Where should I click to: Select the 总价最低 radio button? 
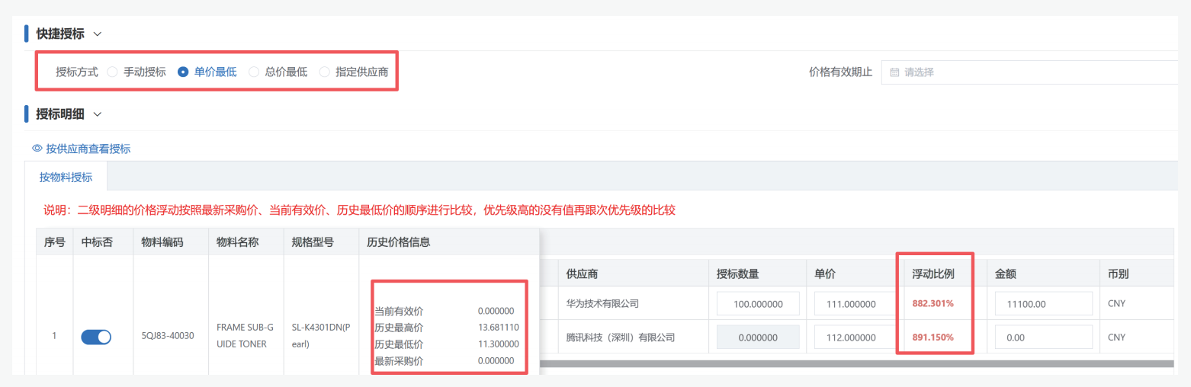254,72
